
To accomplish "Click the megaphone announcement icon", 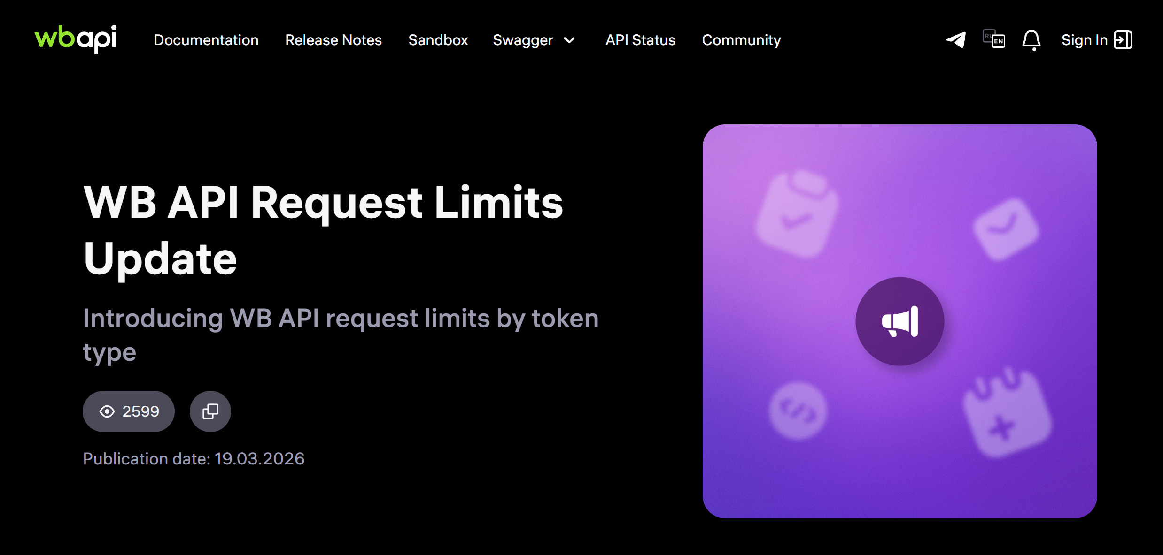I will coord(899,321).
